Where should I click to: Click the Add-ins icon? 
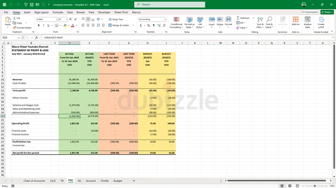point(296,20)
